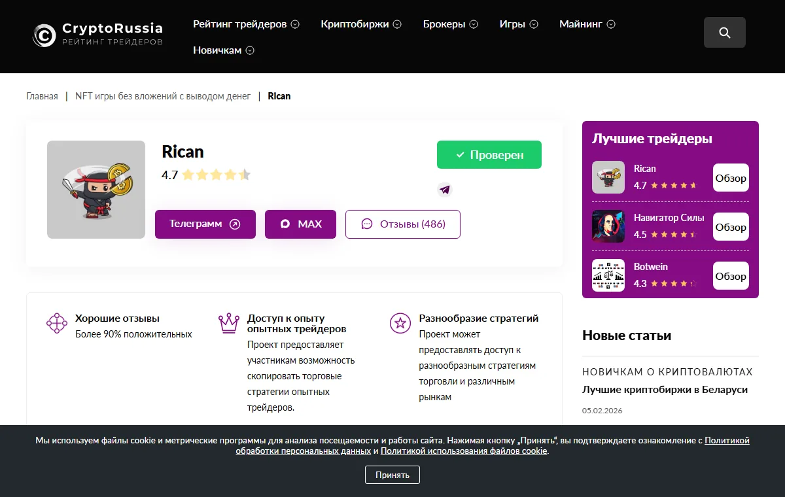Expand the Майнинг menu
Viewport: 785px width, 497px height.
pos(587,24)
